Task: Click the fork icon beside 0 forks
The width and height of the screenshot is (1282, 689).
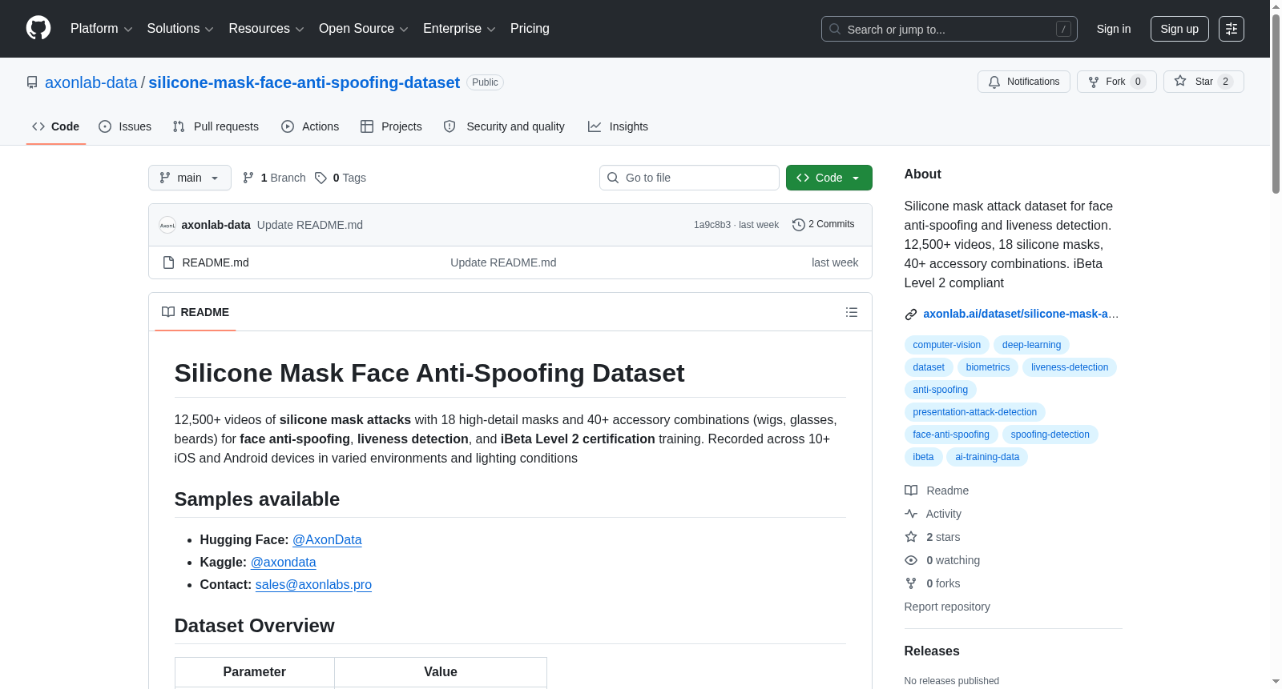Action: pos(911,583)
